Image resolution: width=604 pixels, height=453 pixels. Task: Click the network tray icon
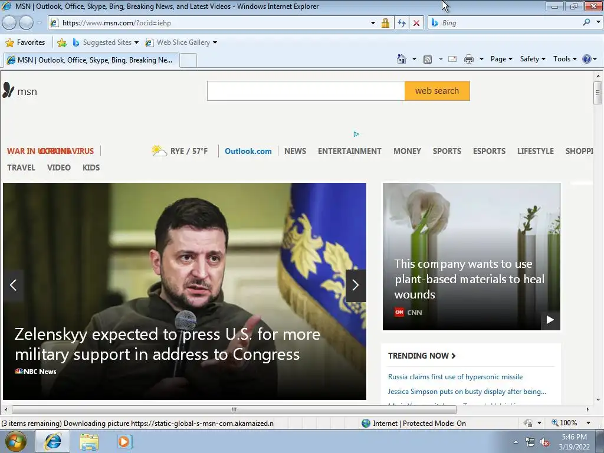[530, 442]
